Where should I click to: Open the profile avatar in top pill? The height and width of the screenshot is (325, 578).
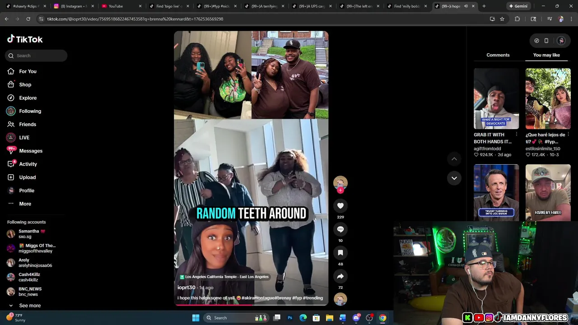[x=561, y=41]
